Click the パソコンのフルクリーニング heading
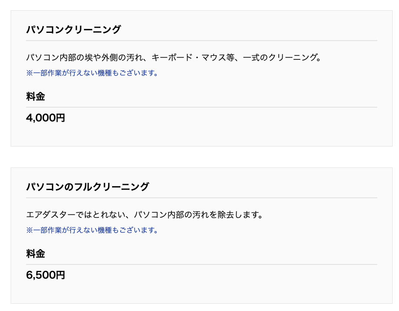Image resolution: width=399 pixels, height=311 pixels. [87, 187]
